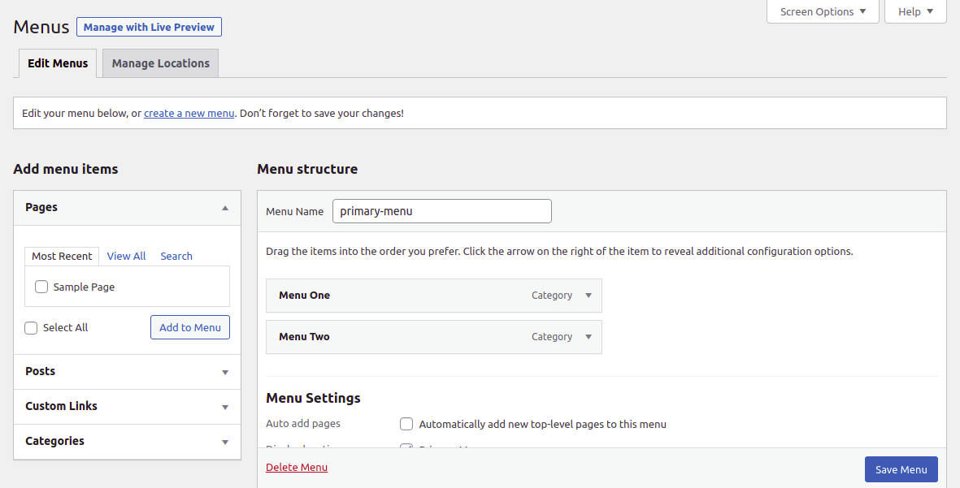Open the View All pages tab
Viewport: 960px width, 488px height.
point(126,256)
